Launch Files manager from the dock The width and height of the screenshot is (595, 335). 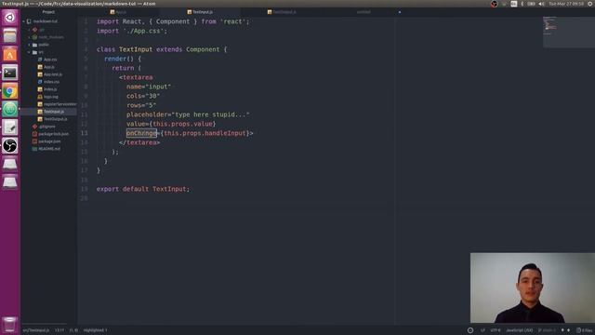tap(10, 36)
